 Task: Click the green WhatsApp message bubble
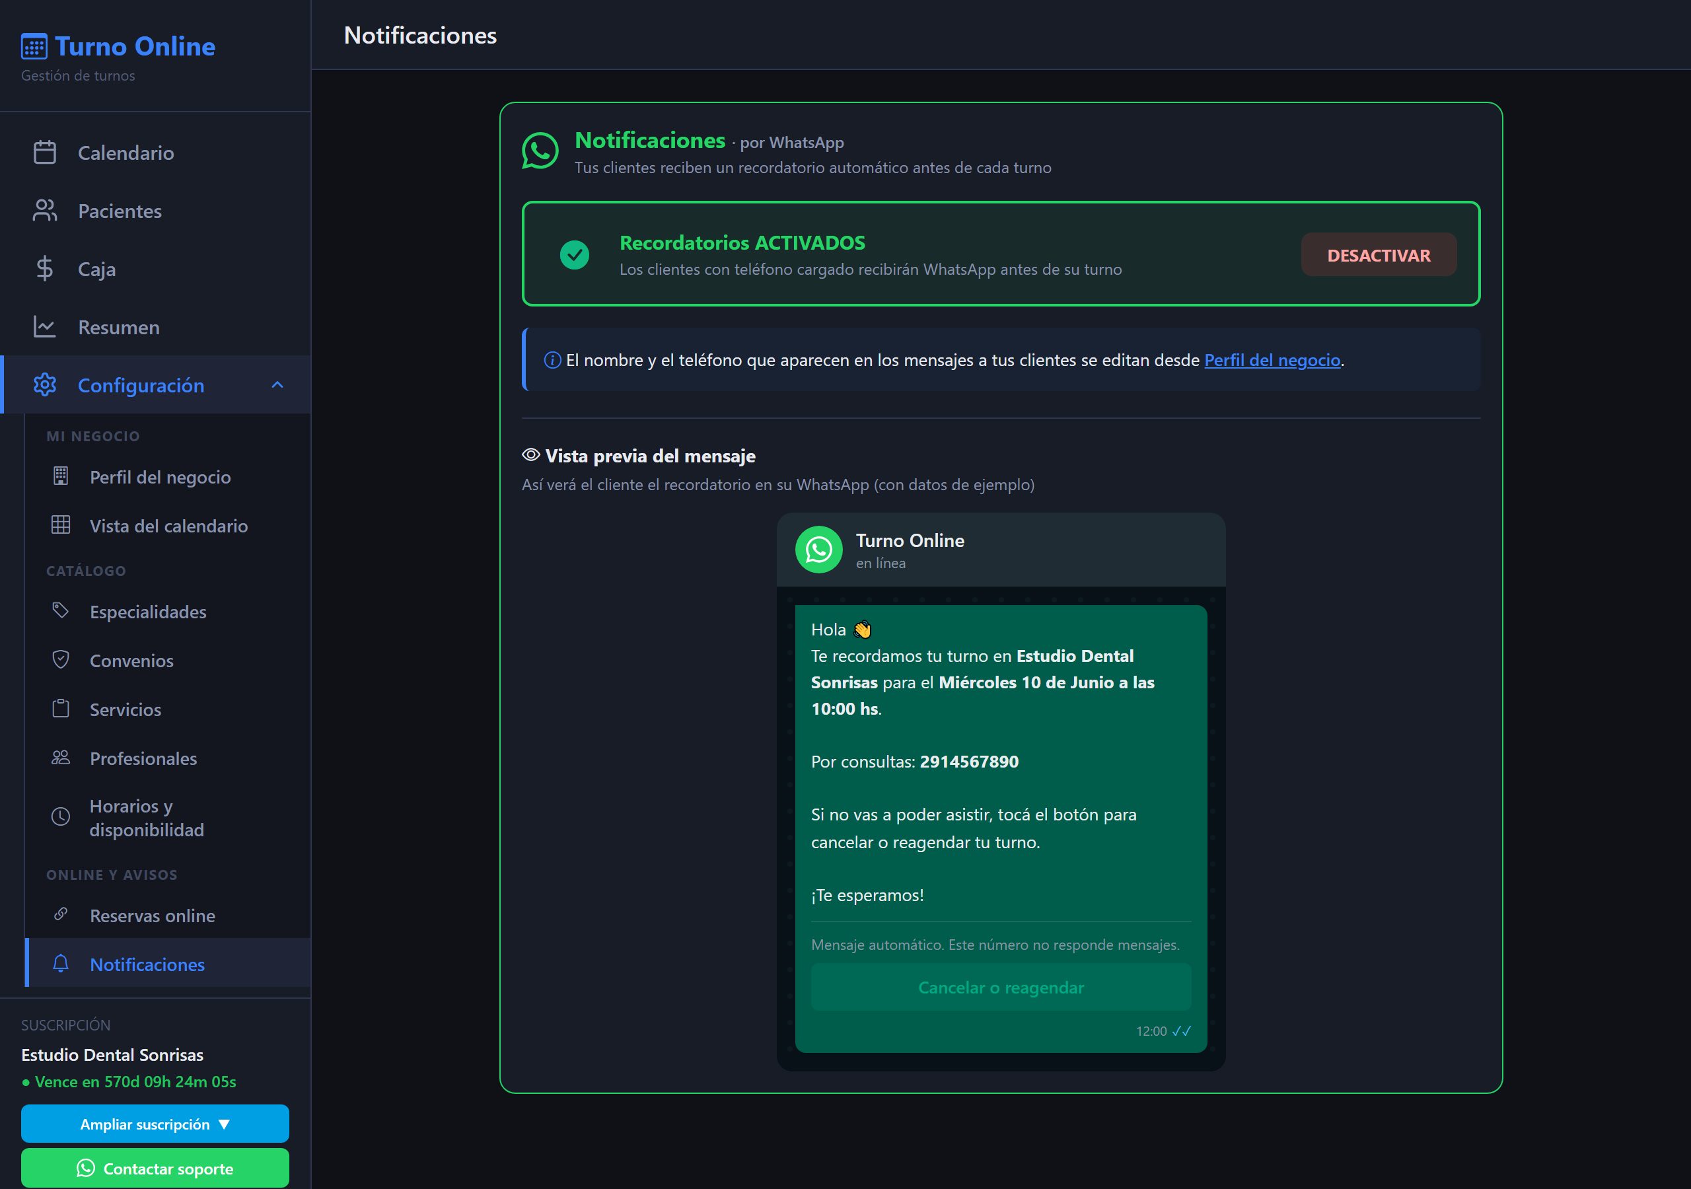[1001, 829]
